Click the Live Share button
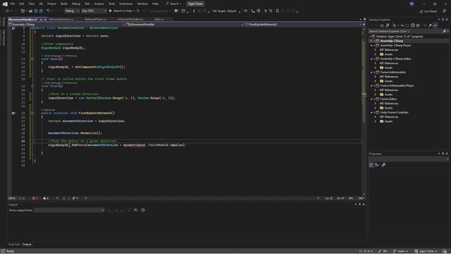The height and width of the screenshot is (254, 451). [x=428, y=11]
